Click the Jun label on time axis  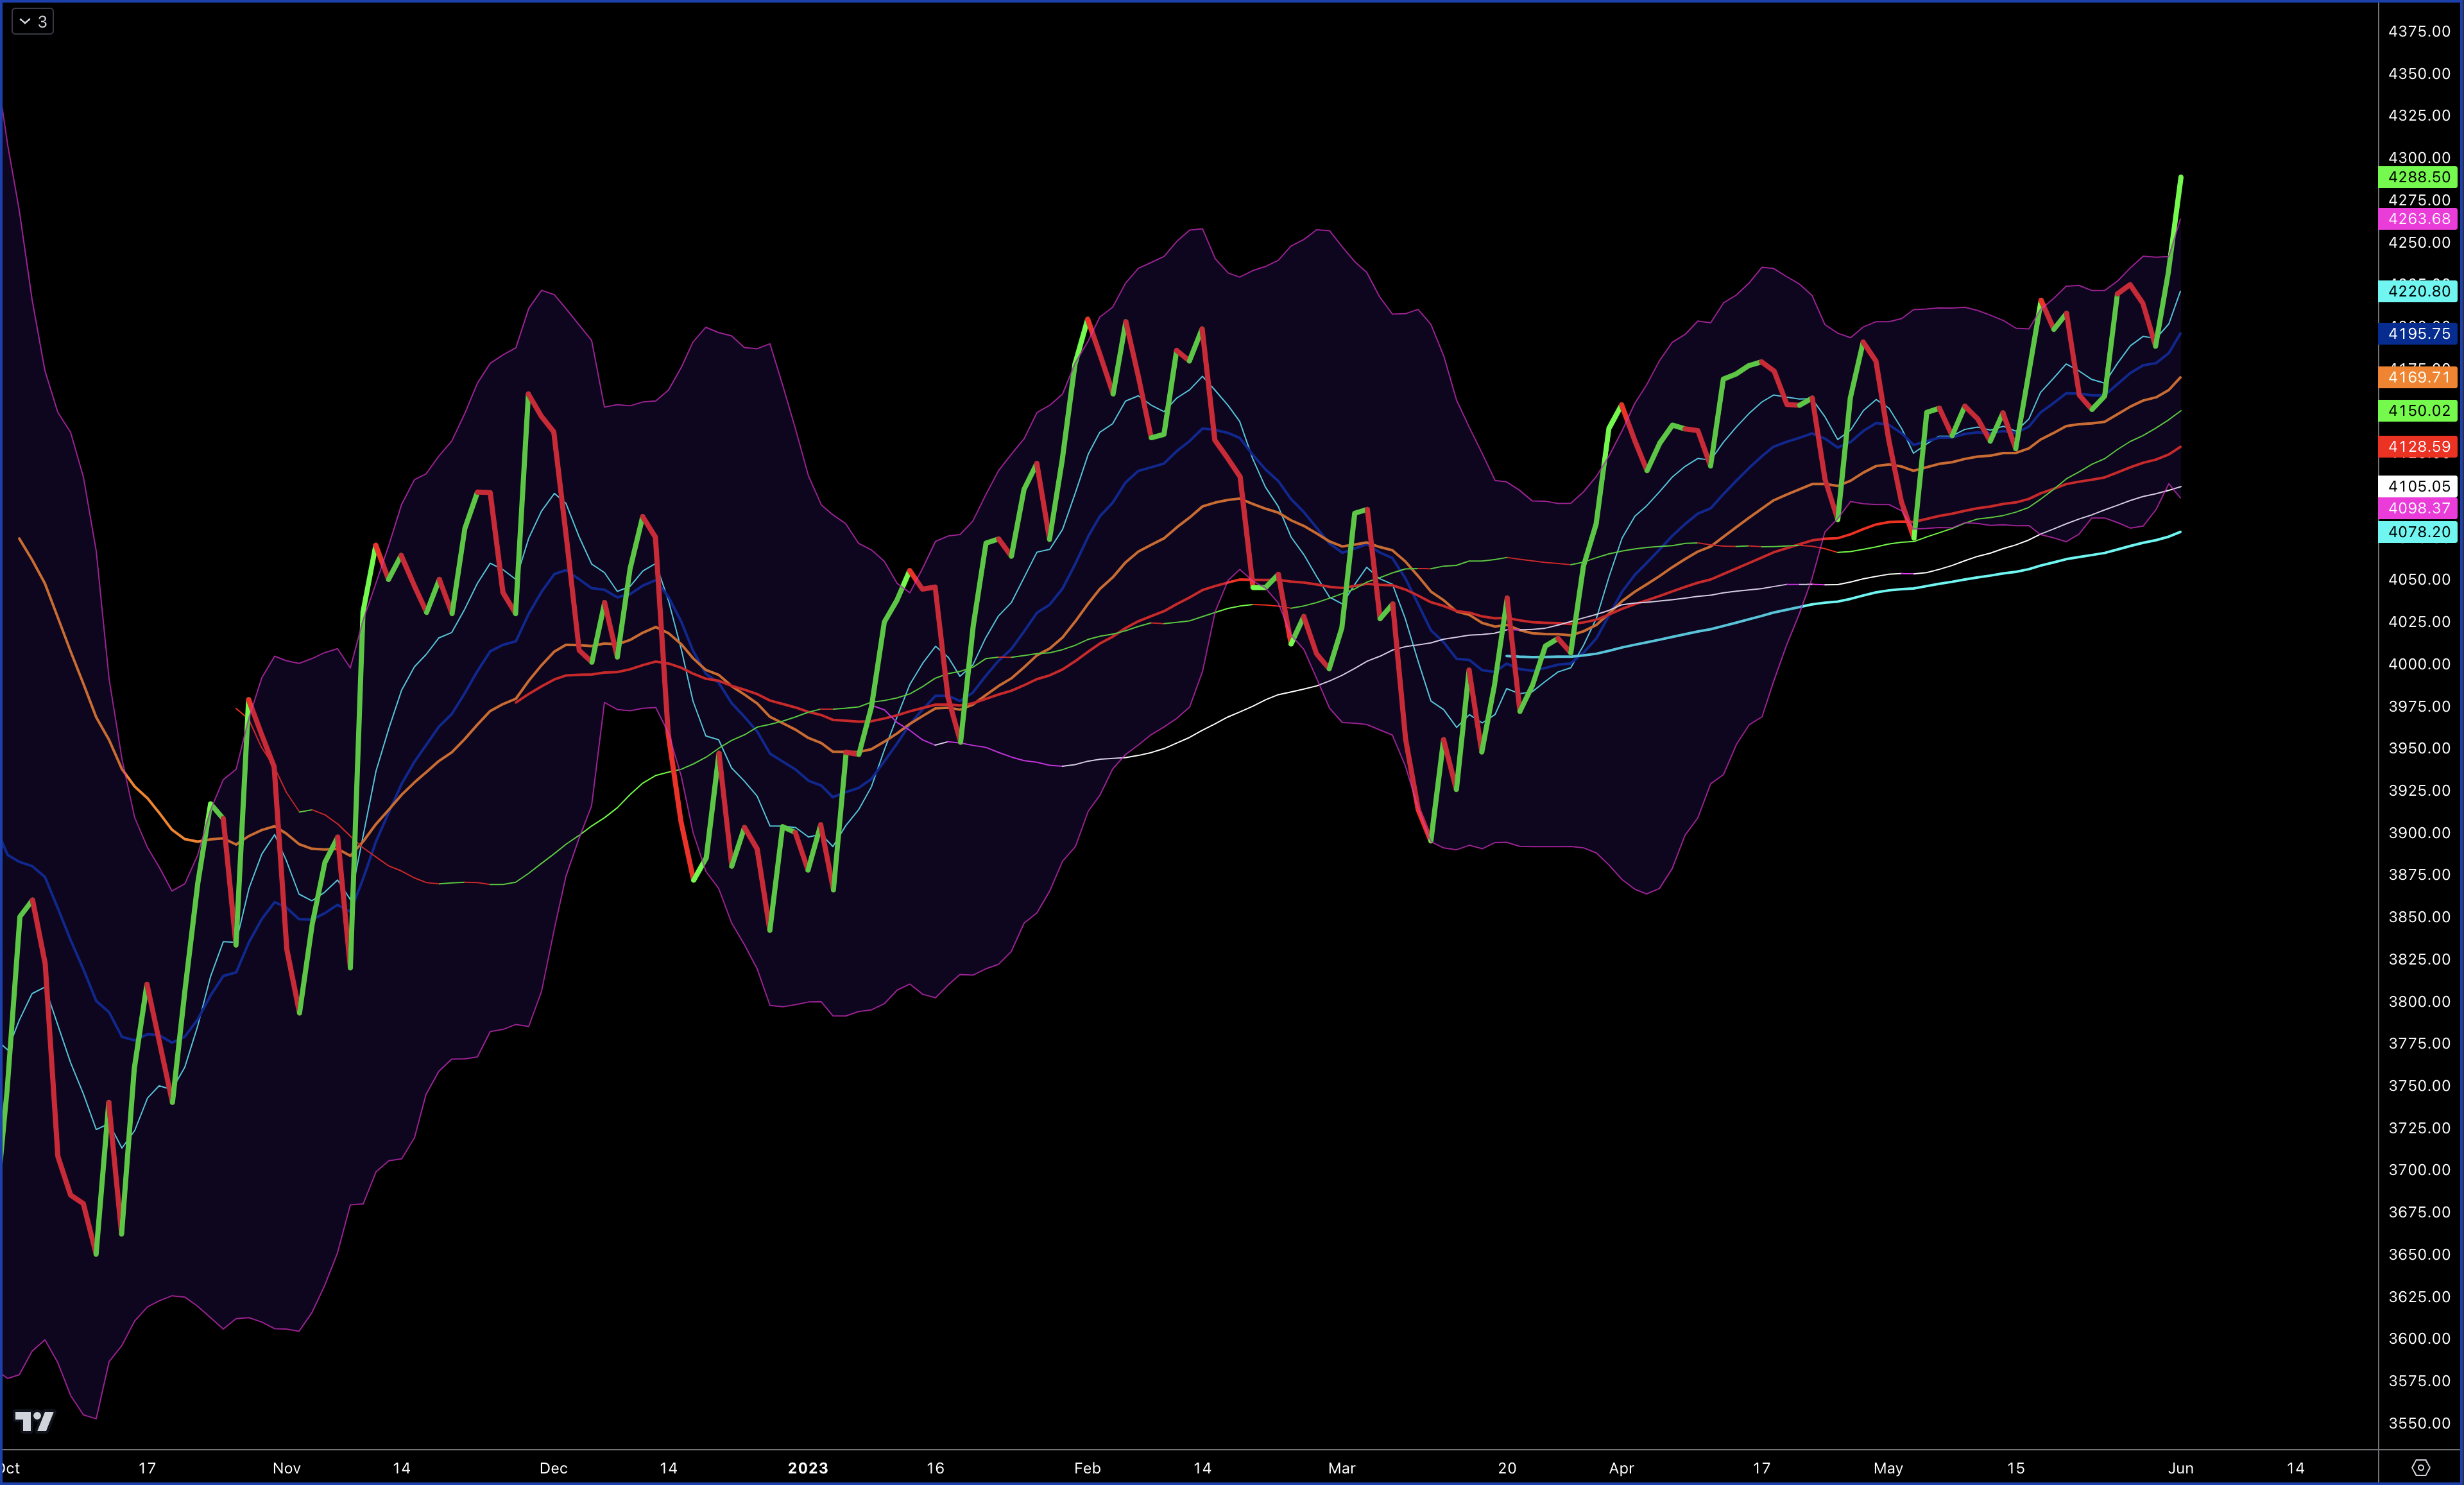point(2180,1468)
